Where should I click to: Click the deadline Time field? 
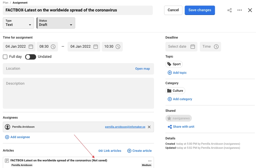210,46
